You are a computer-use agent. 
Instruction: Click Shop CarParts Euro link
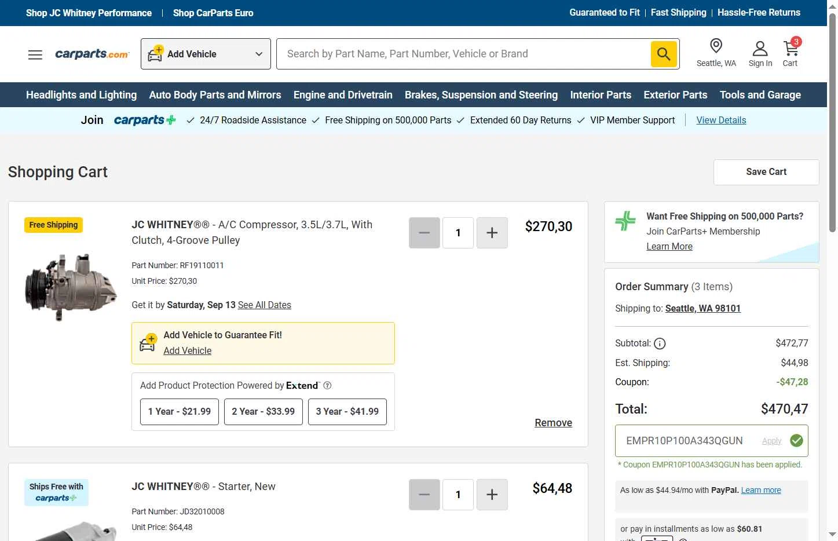pyautogui.click(x=213, y=13)
